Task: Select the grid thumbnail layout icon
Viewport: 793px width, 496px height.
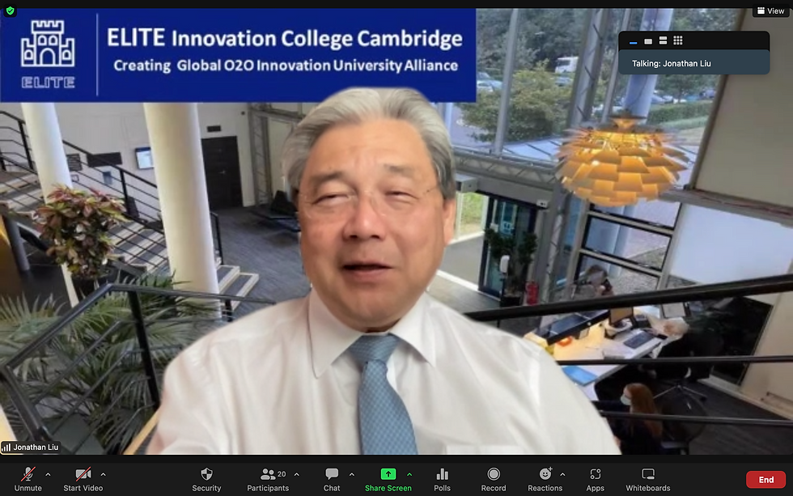Action: [x=678, y=41]
